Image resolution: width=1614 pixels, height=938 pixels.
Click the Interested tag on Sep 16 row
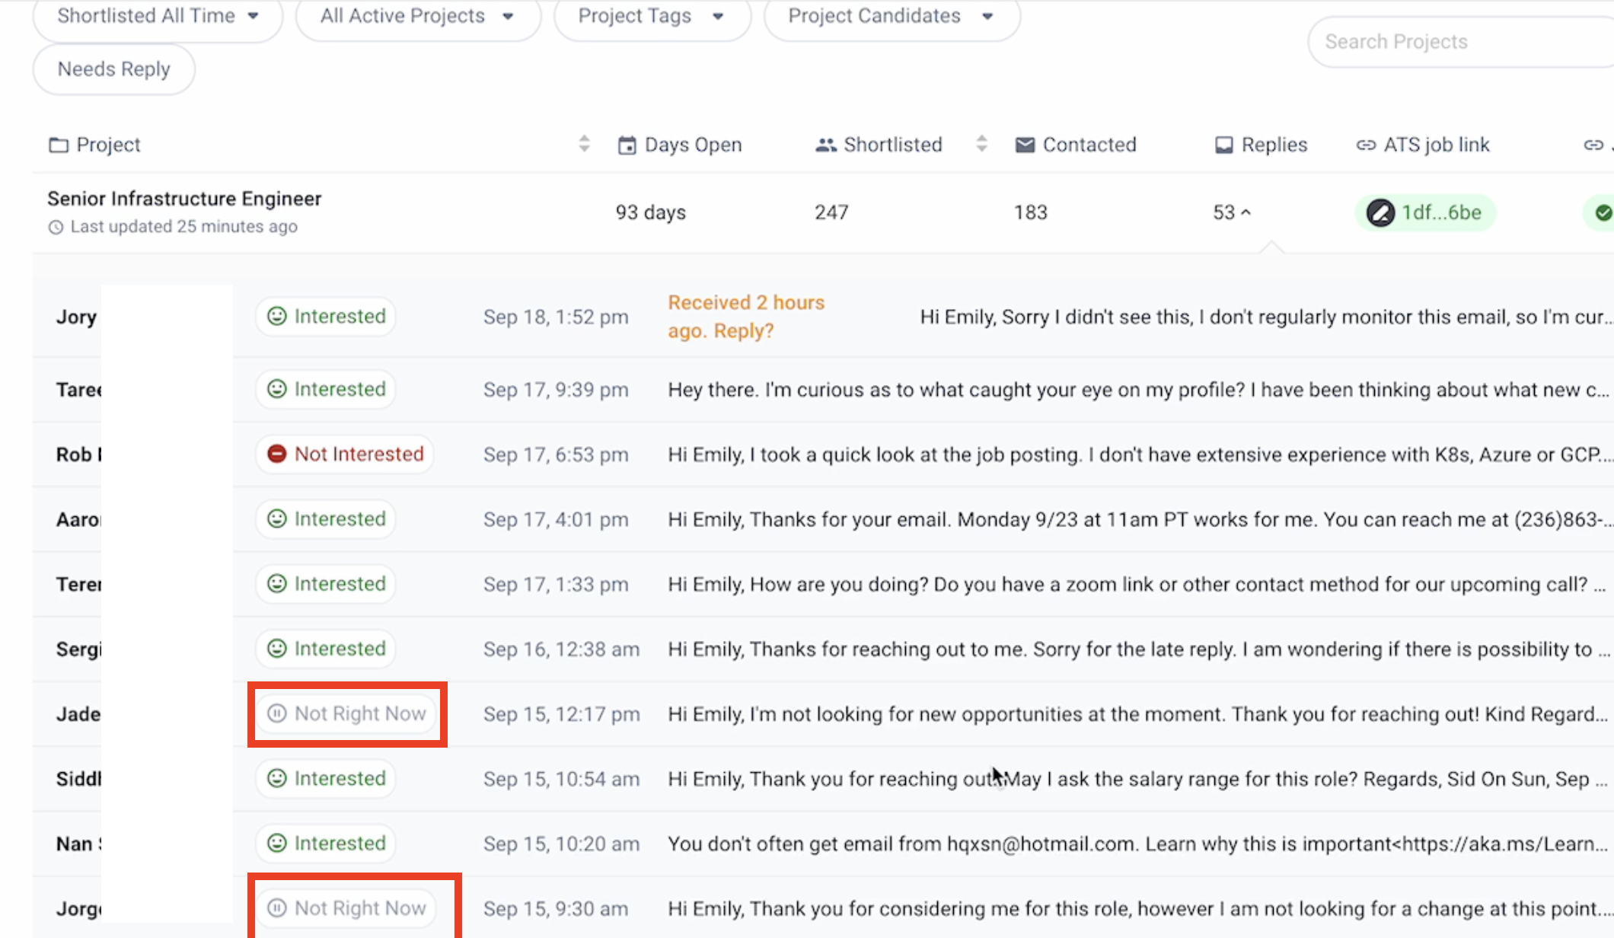[326, 649]
